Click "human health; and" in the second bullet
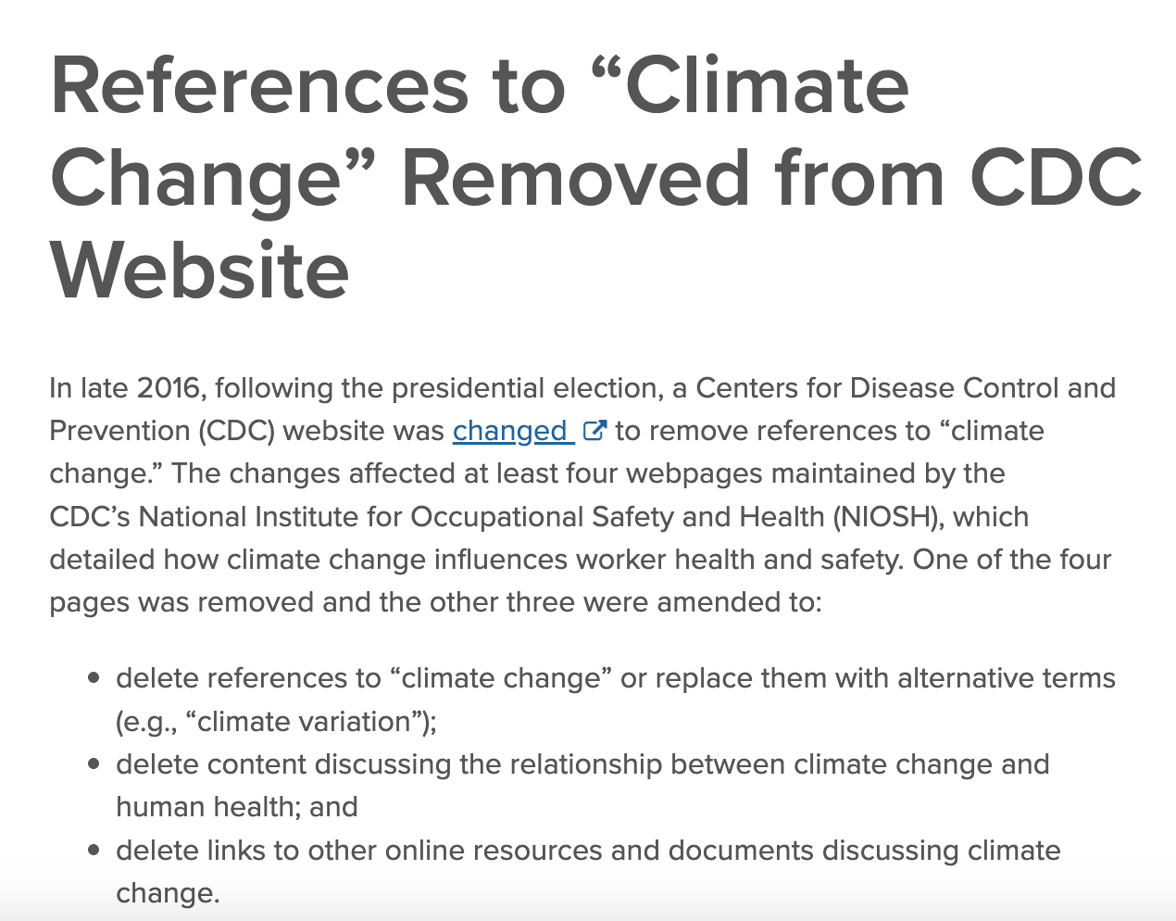 pos(237,807)
